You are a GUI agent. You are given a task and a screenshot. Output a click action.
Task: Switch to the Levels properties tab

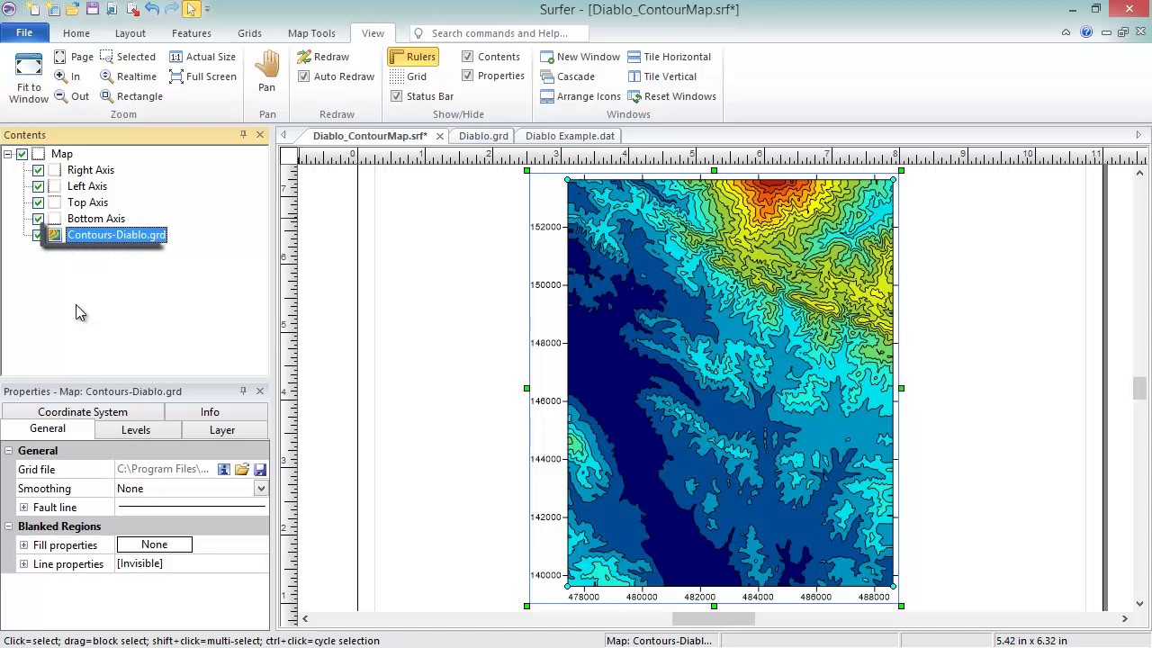point(136,430)
